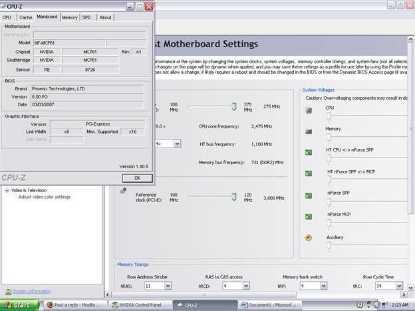The height and width of the screenshot is (311, 415).
Task: Switch to Post a reply Mozilla taskbar item
Action: pos(75,305)
